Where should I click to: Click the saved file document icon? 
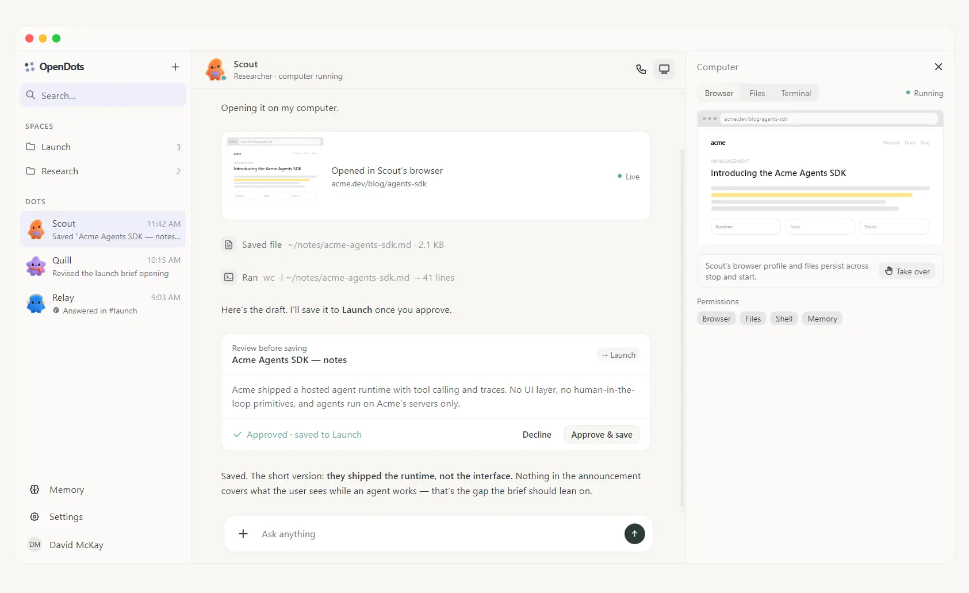click(x=229, y=245)
